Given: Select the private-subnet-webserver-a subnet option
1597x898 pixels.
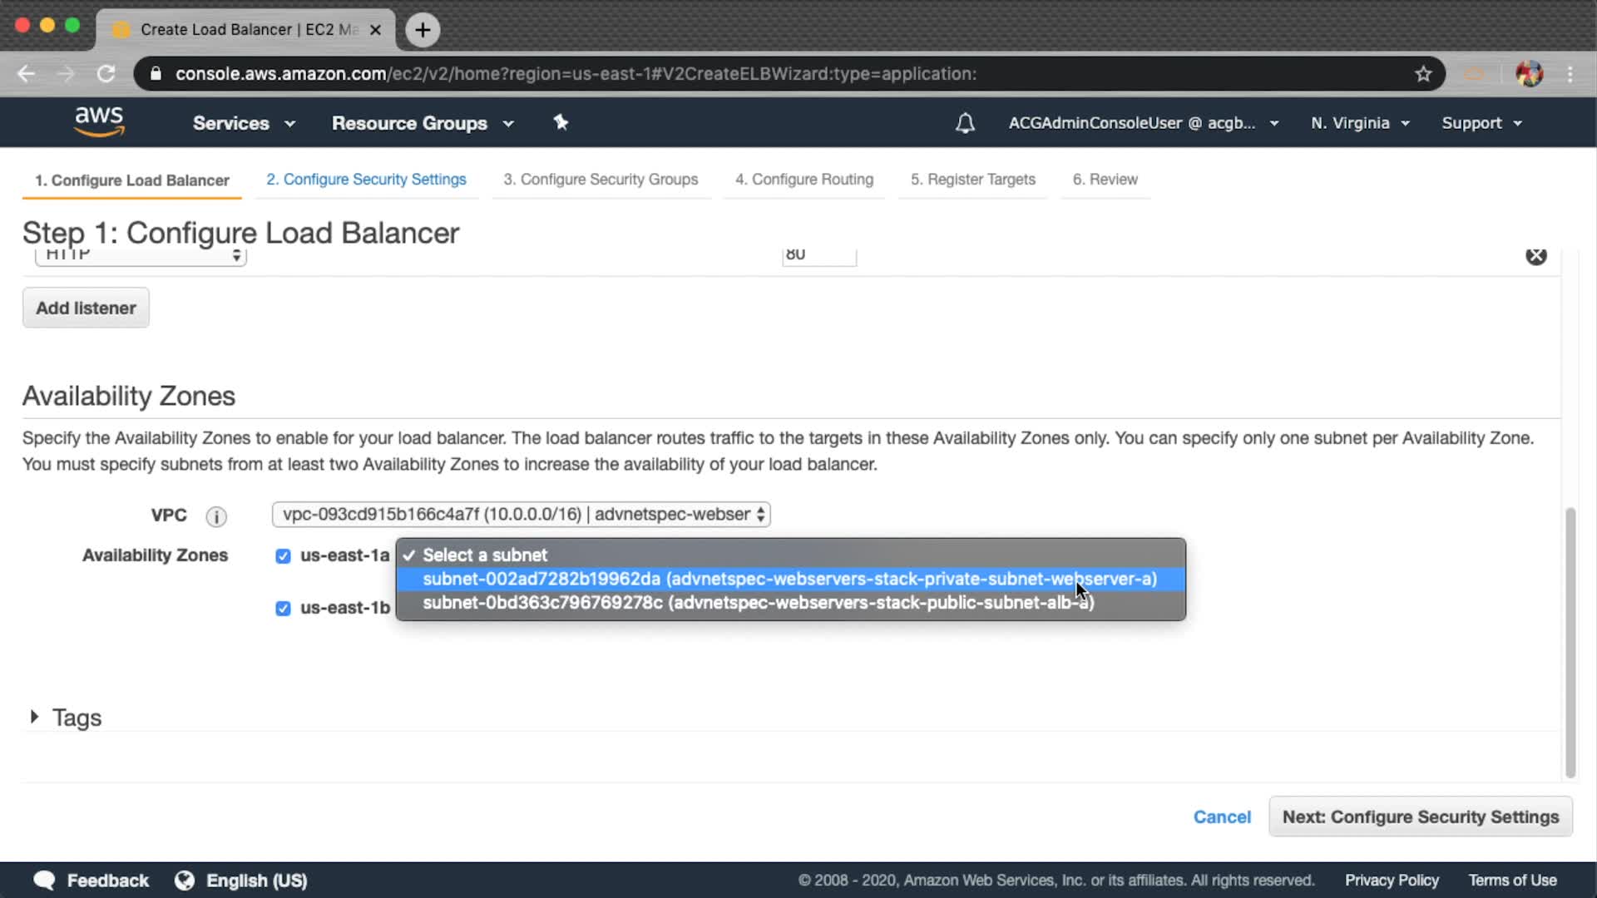Looking at the screenshot, I should point(789,579).
